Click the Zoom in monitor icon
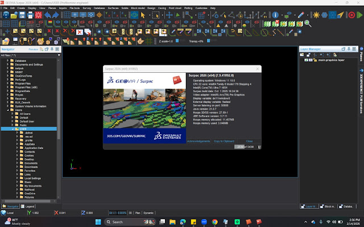The image size is (364, 227). click(x=75, y=15)
